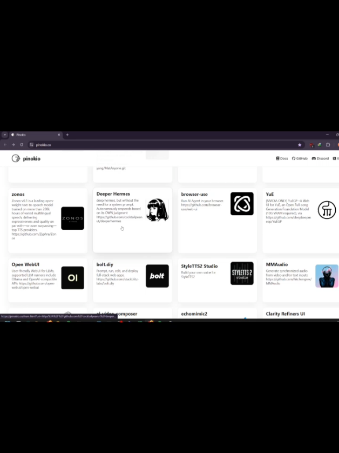The image size is (339, 453).
Task: Open the Deeper Hermes card title
Action: point(113,194)
